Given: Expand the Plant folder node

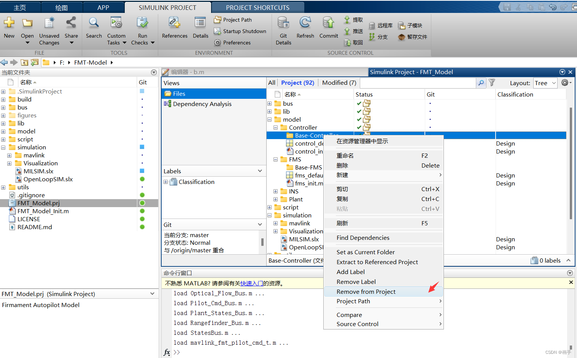Looking at the screenshot, I should point(275,200).
